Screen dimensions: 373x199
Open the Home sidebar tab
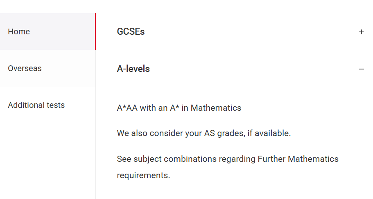pos(19,31)
